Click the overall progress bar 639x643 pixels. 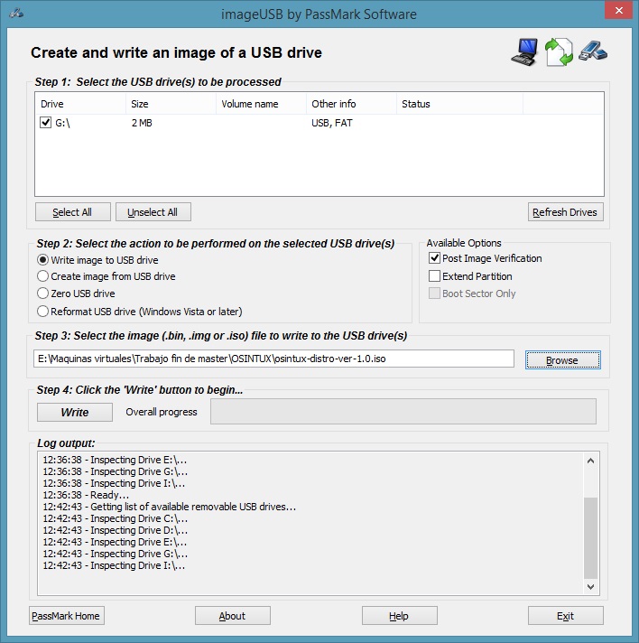click(403, 412)
